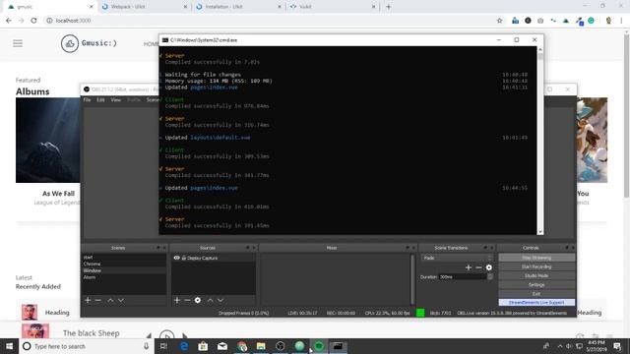Image resolution: width=630 pixels, height=354 pixels.
Task: Remove the scene transition with the minus icon
Action: click(x=478, y=267)
